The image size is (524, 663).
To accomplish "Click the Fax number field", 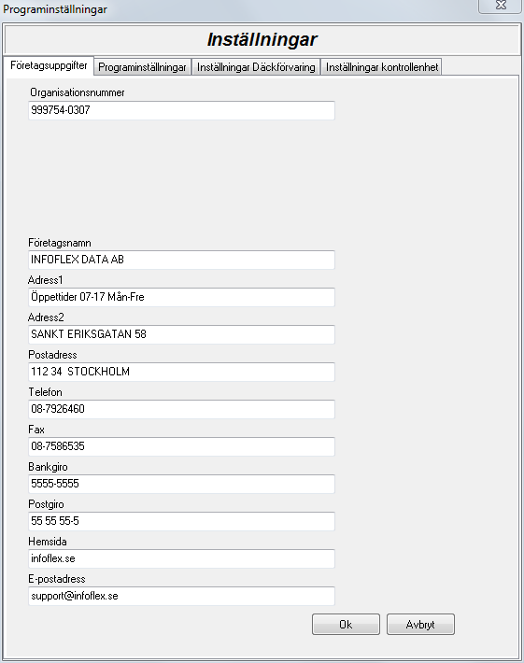I will (x=181, y=446).
